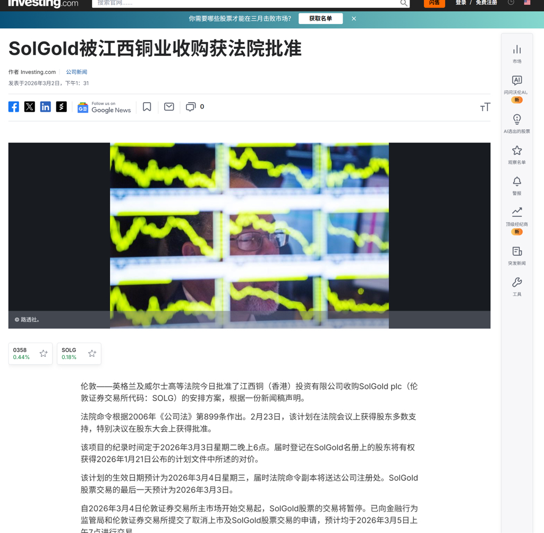Viewport: 544px width, 533px height.
Task: Share article on X (Twitter)
Action: (30, 107)
